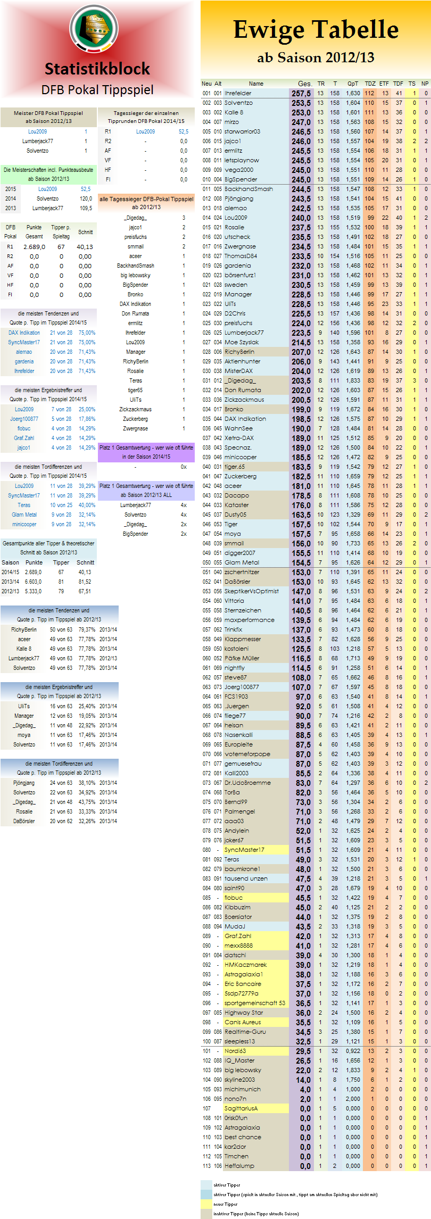
Task: Select 'ThomasD84' in the ranking table
Action: pyautogui.click(x=241, y=256)
